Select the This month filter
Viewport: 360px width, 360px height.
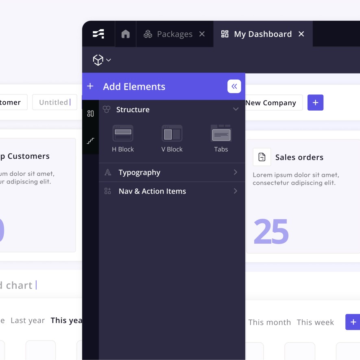point(270,322)
